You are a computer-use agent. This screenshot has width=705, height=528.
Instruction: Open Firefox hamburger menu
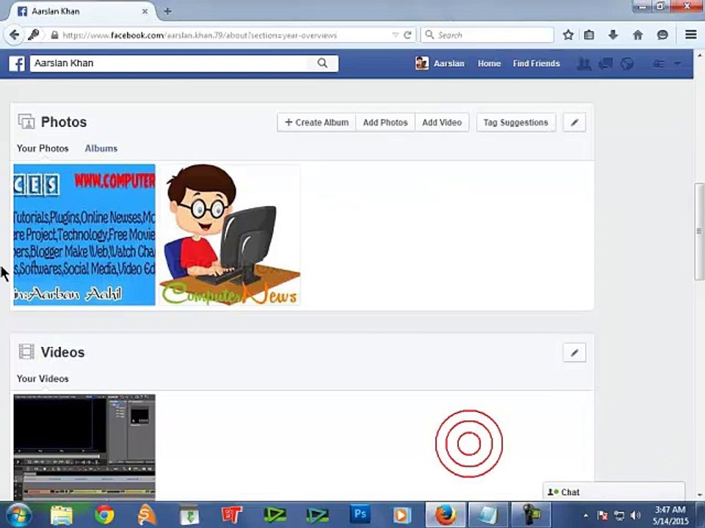691,34
